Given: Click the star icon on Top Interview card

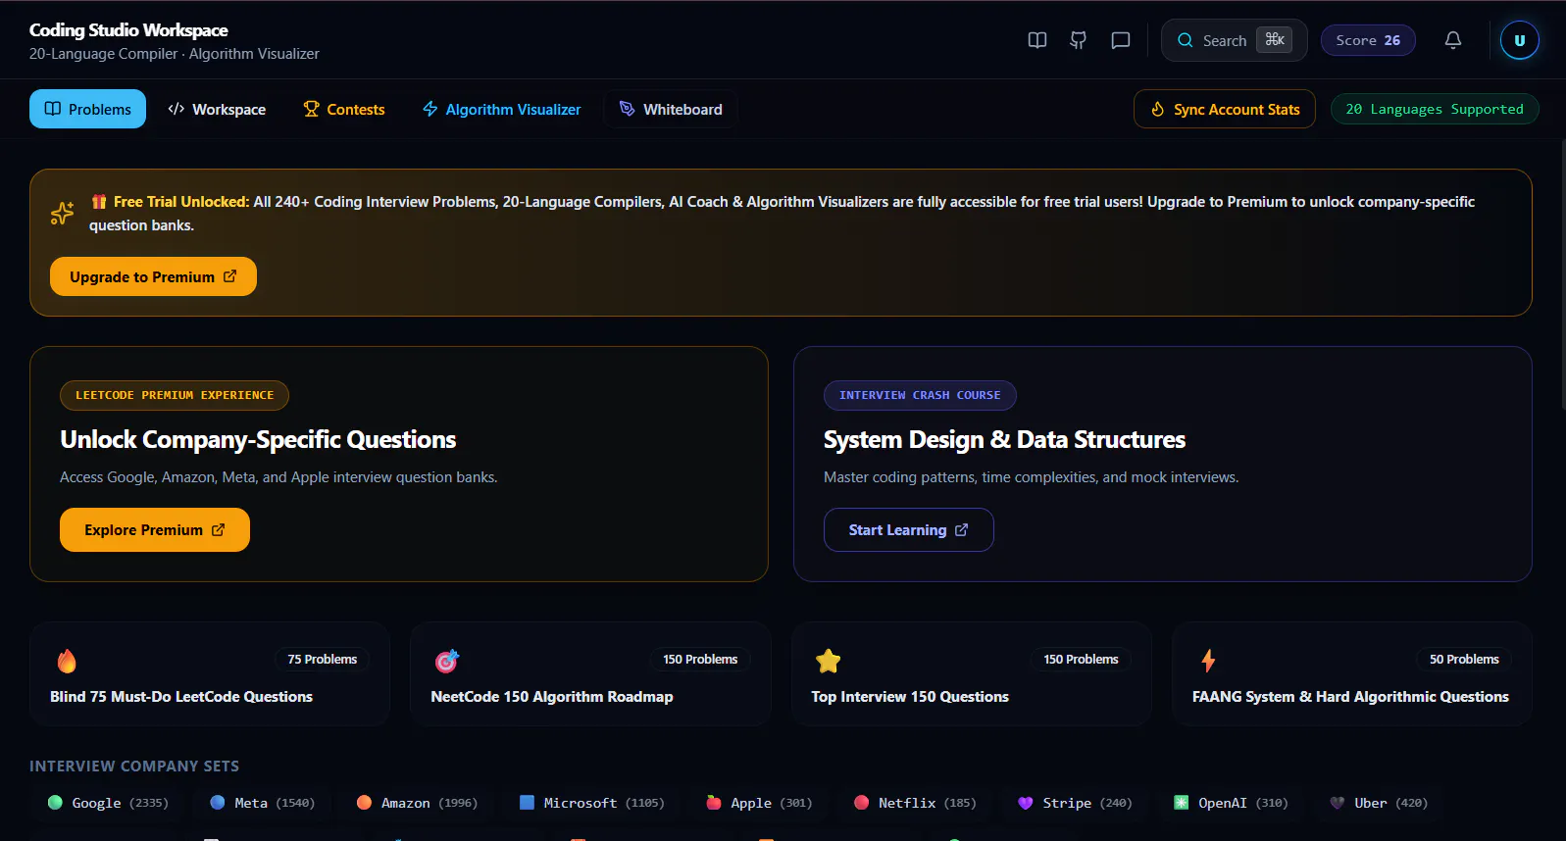Looking at the screenshot, I should point(829,661).
